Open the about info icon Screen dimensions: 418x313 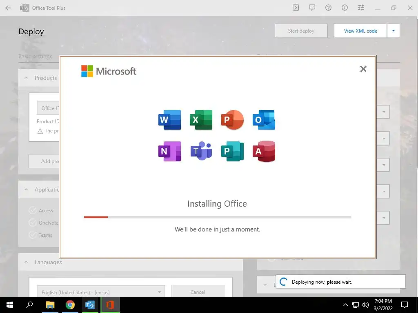345,8
